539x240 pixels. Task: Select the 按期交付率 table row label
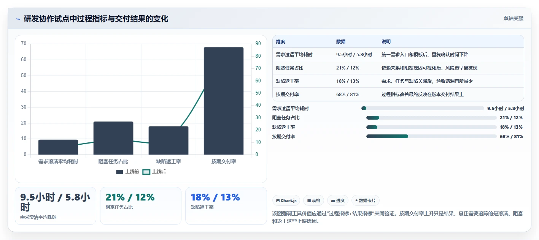tap(288, 95)
